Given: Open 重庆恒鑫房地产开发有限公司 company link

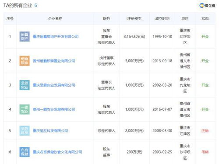Looking at the screenshot, I should pyautogui.click(x=56, y=36).
